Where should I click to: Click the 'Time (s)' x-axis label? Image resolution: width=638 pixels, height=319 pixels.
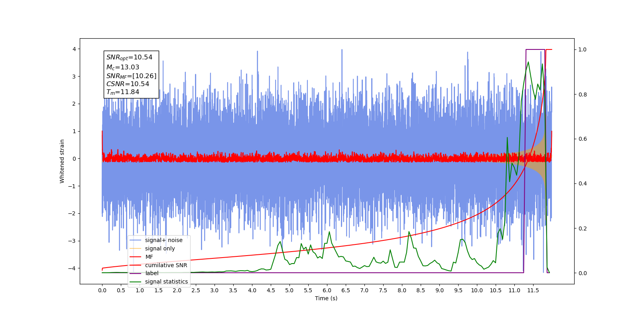pyautogui.click(x=326, y=298)
